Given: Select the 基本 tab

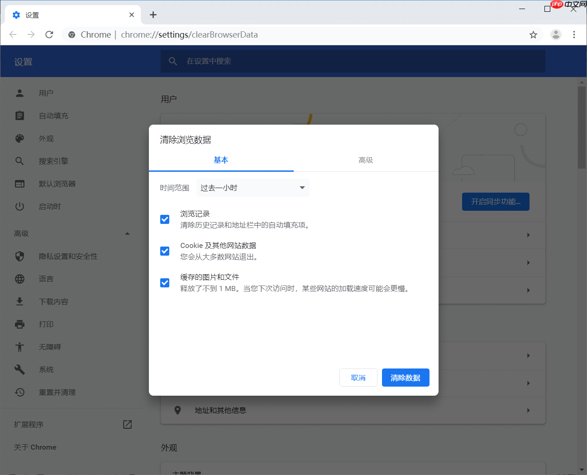Looking at the screenshot, I should coord(221,160).
